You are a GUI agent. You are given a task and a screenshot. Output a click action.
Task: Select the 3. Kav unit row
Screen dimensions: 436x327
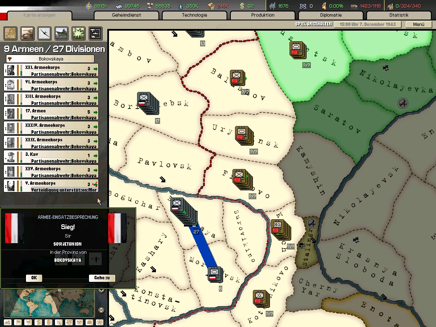coord(51,157)
